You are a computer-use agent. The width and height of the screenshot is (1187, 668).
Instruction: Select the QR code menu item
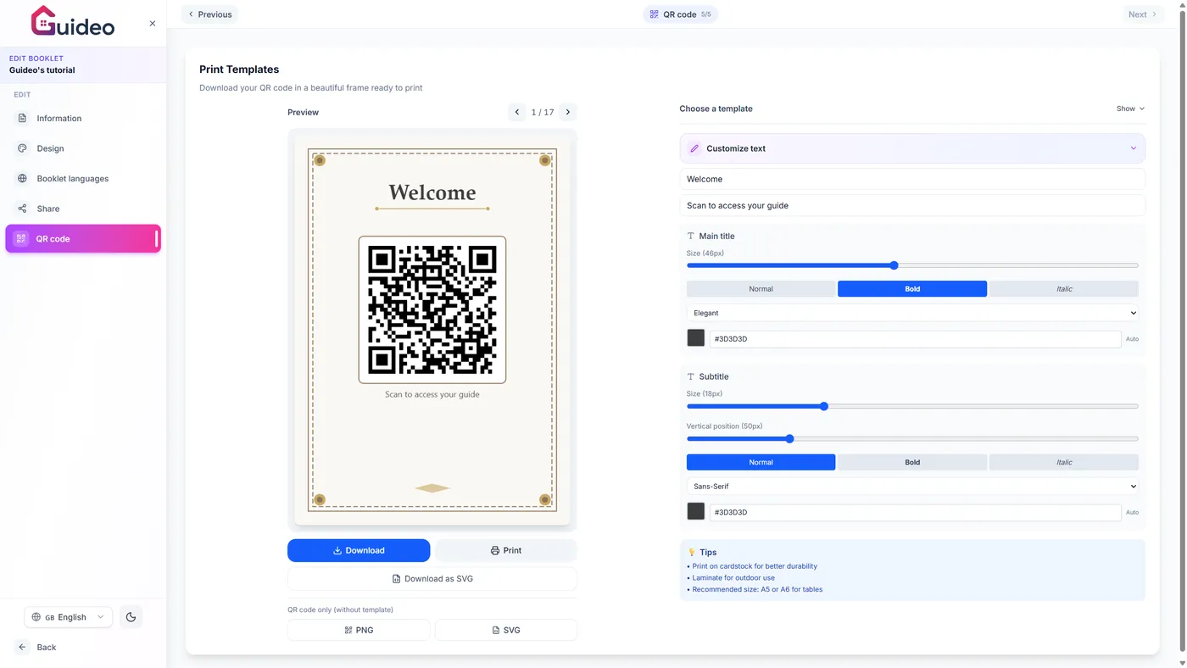click(x=83, y=239)
